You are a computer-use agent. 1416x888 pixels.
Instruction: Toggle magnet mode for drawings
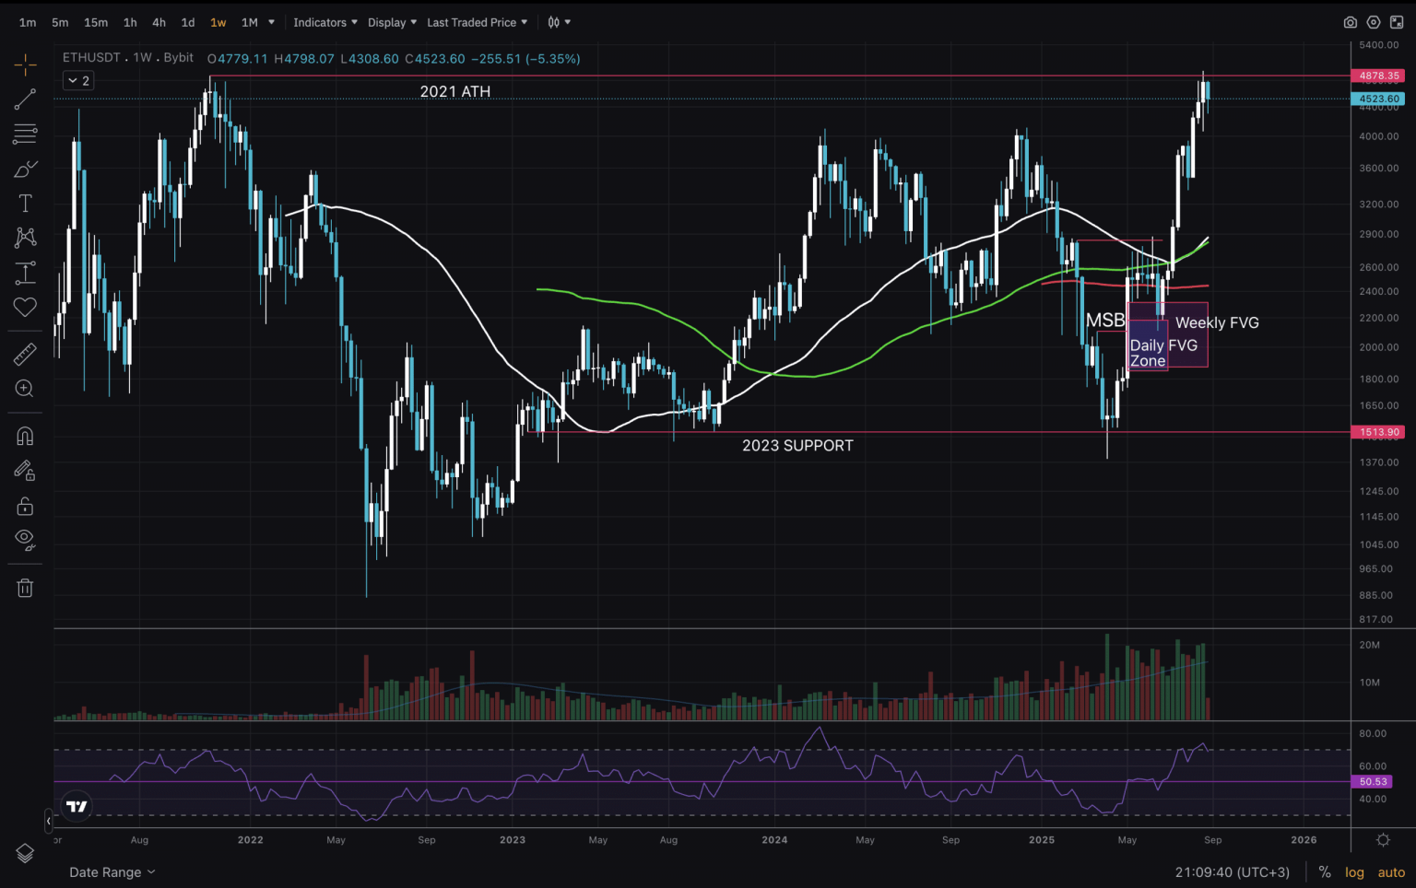coord(25,436)
